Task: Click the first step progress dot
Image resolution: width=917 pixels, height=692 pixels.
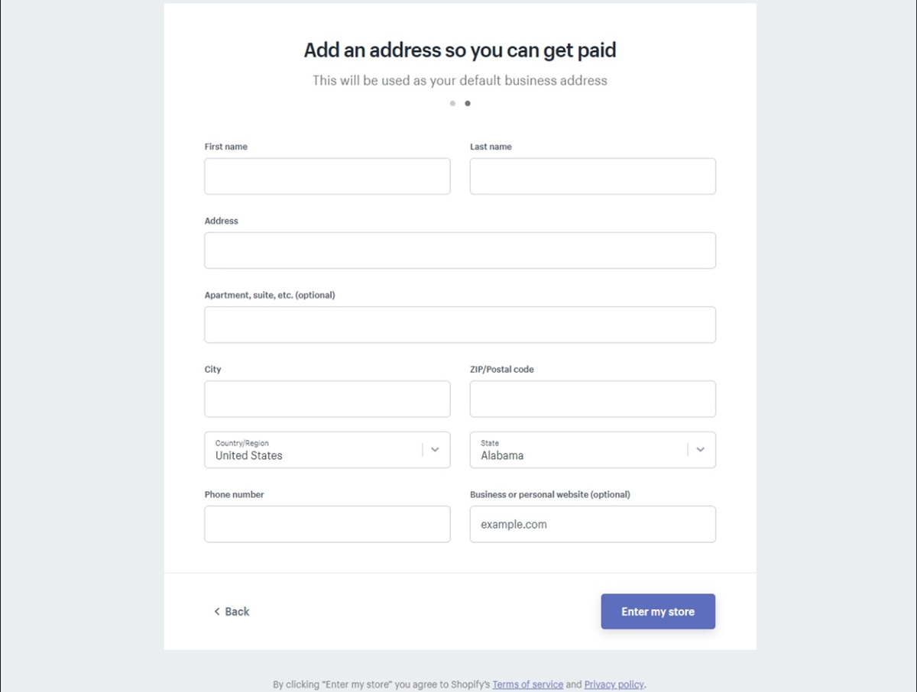Action: (452, 103)
